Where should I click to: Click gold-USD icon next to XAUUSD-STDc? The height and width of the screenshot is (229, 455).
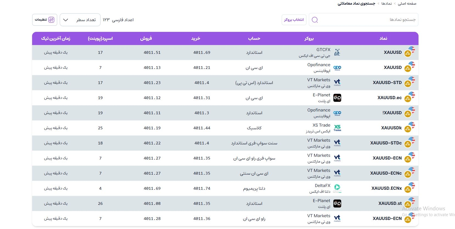(410, 143)
